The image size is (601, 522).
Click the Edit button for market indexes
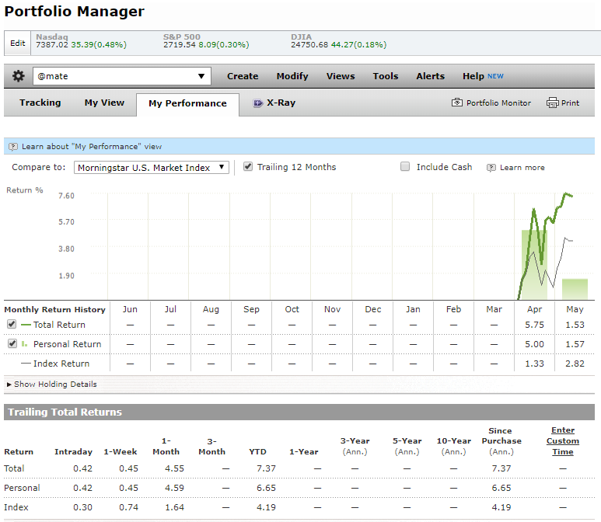coord(18,43)
